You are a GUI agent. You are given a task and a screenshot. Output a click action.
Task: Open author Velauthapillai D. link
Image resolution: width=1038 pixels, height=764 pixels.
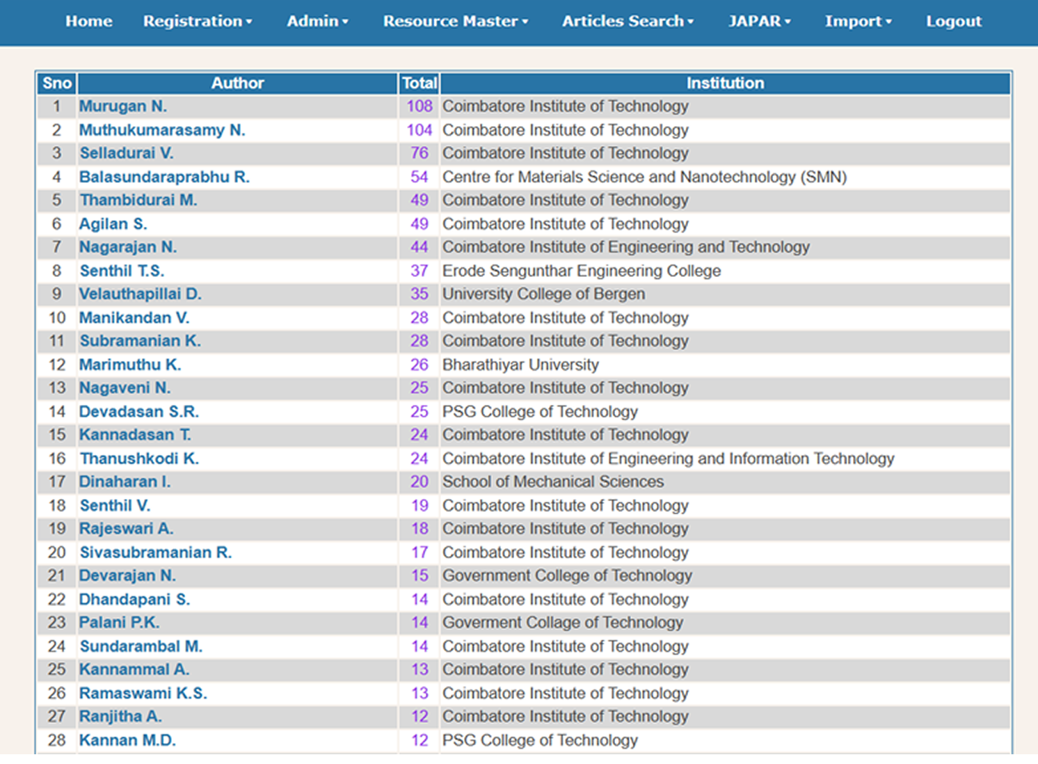coord(140,294)
